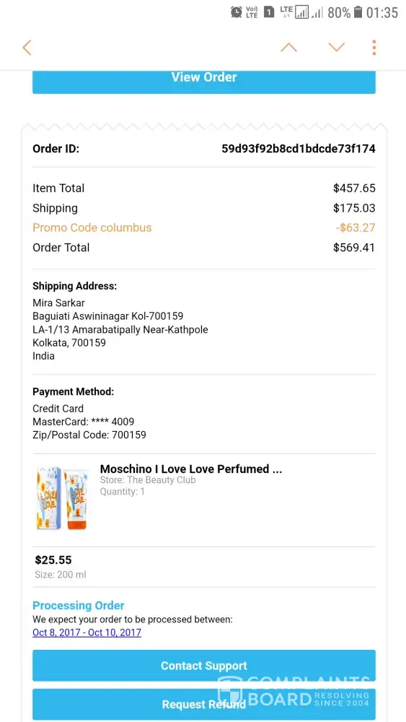Screen dimensions: 406x722
Task: Tap the battery status icon
Action: [x=358, y=12]
